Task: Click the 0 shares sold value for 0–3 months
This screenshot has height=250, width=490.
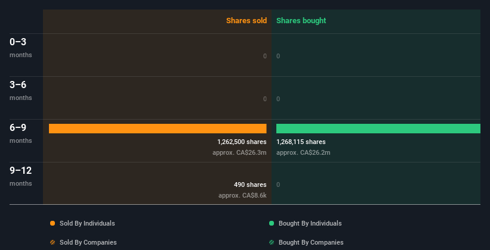Action: pyautogui.click(x=265, y=56)
